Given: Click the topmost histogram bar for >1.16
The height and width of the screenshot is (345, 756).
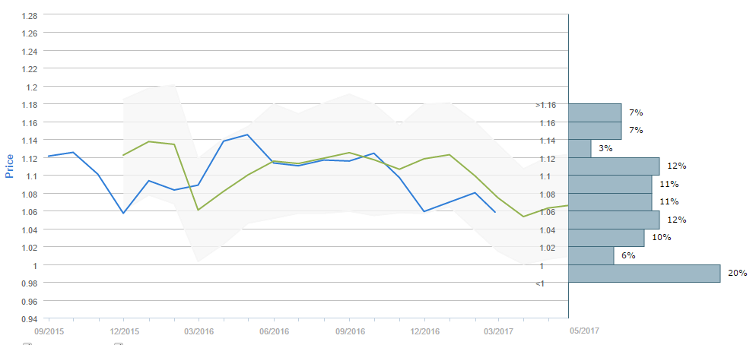Looking at the screenshot, I should (x=595, y=112).
